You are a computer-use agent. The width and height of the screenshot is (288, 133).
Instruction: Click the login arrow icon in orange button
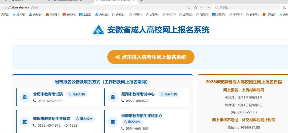118,57
